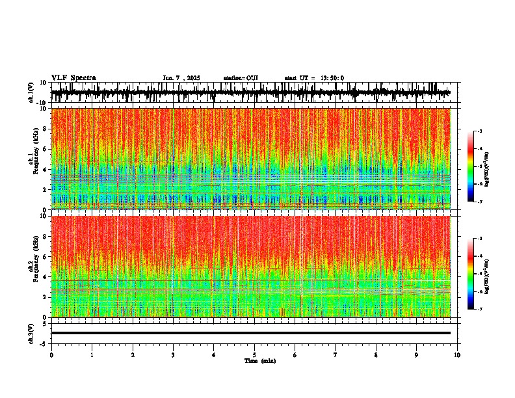Click the '9' tick on the Time axis
This screenshot has width=515, height=398.
(x=416, y=355)
